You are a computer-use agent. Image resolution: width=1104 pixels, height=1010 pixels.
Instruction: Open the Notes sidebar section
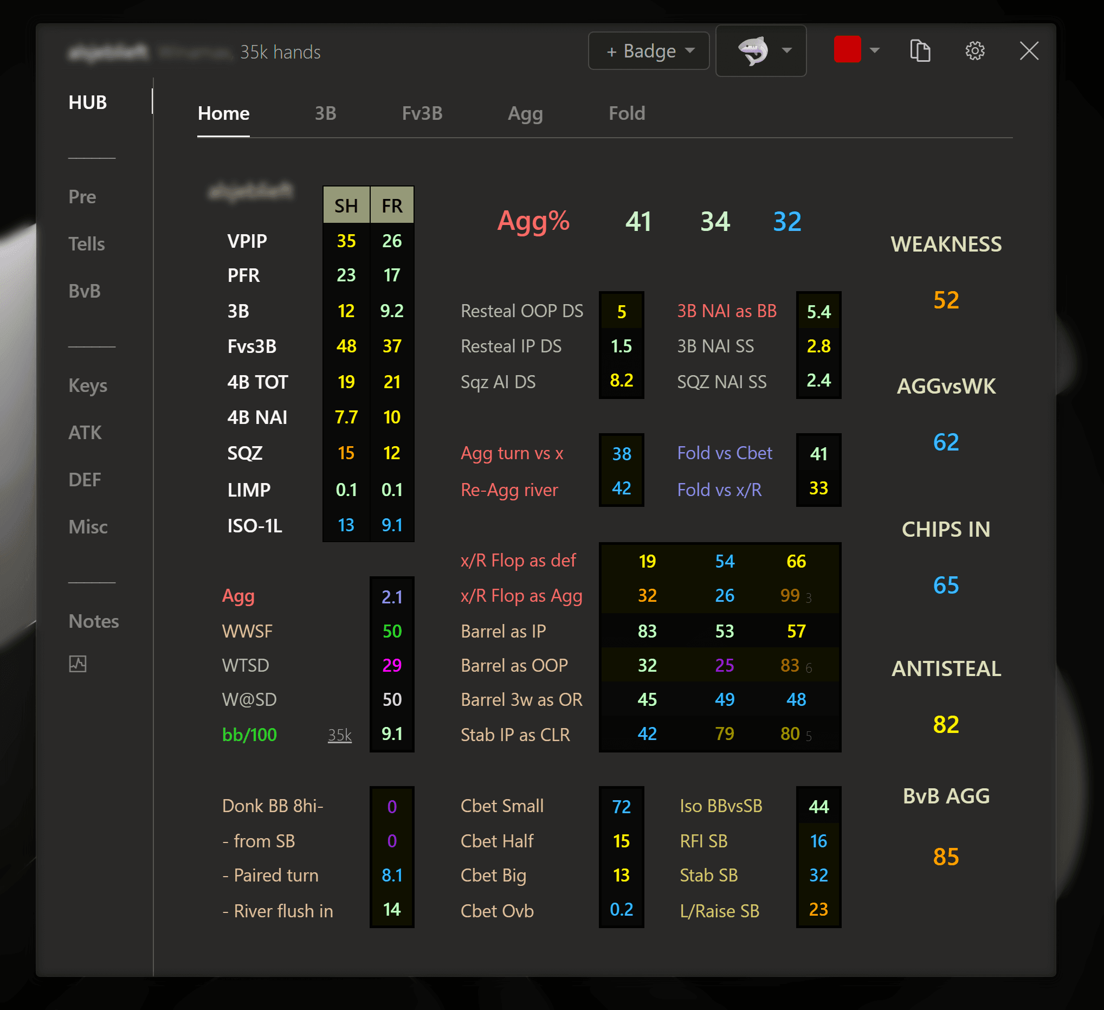(94, 621)
